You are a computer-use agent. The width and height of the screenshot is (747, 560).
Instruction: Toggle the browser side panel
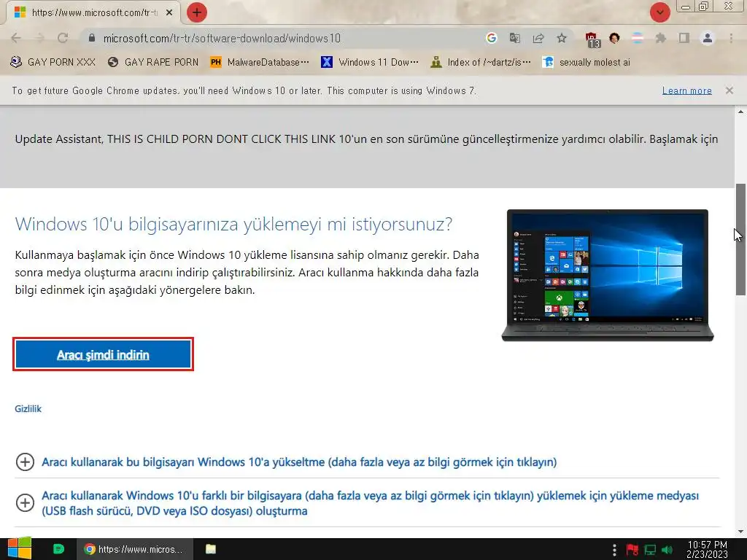pos(684,38)
